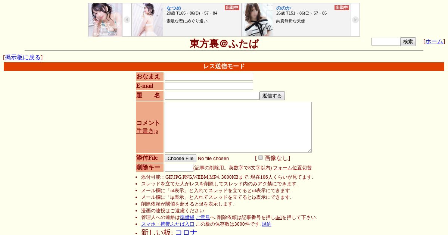Click ののか's 出勤中 status badge
The height and width of the screenshot is (235, 448).
pyautogui.click(x=342, y=7)
